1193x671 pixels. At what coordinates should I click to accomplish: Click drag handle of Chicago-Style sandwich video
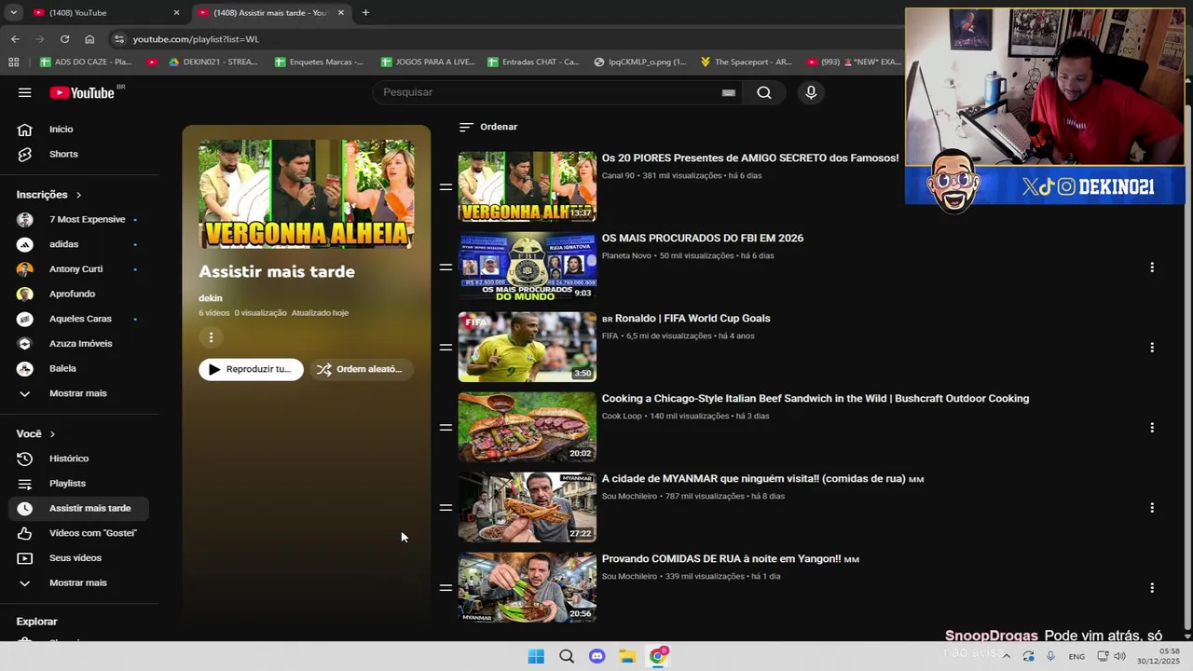446,427
